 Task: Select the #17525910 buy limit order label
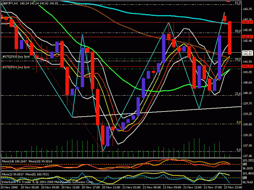[16, 57]
